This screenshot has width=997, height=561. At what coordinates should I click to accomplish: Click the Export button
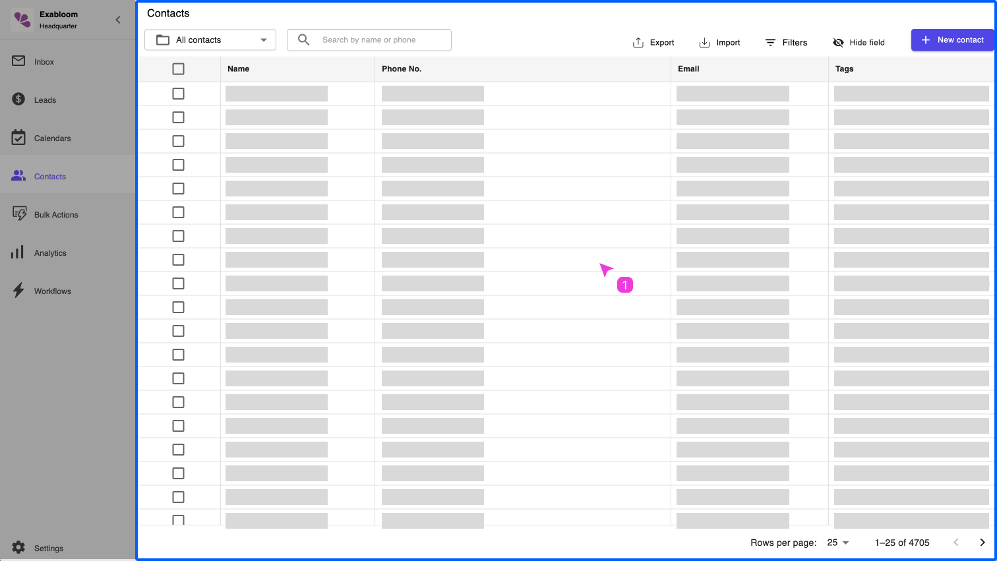pos(653,42)
